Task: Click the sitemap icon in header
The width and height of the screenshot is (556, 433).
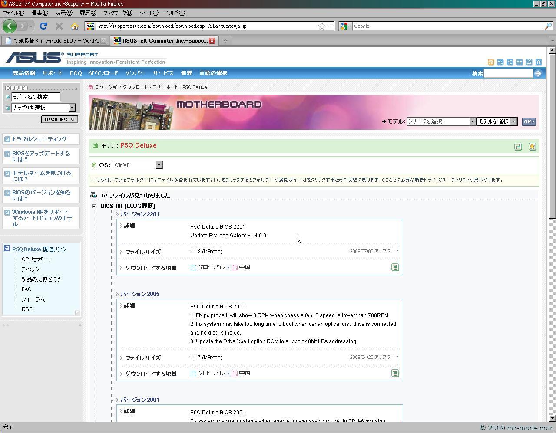Action: 510,62
